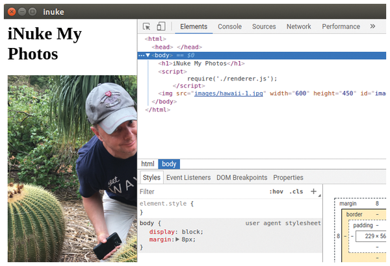The width and height of the screenshot is (390, 266).
Task: Close the inuke window
Action: pos(12,12)
